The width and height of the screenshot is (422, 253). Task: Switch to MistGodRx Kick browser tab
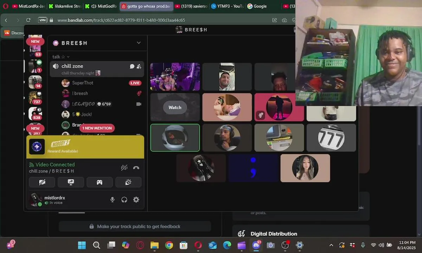click(x=101, y=6)
